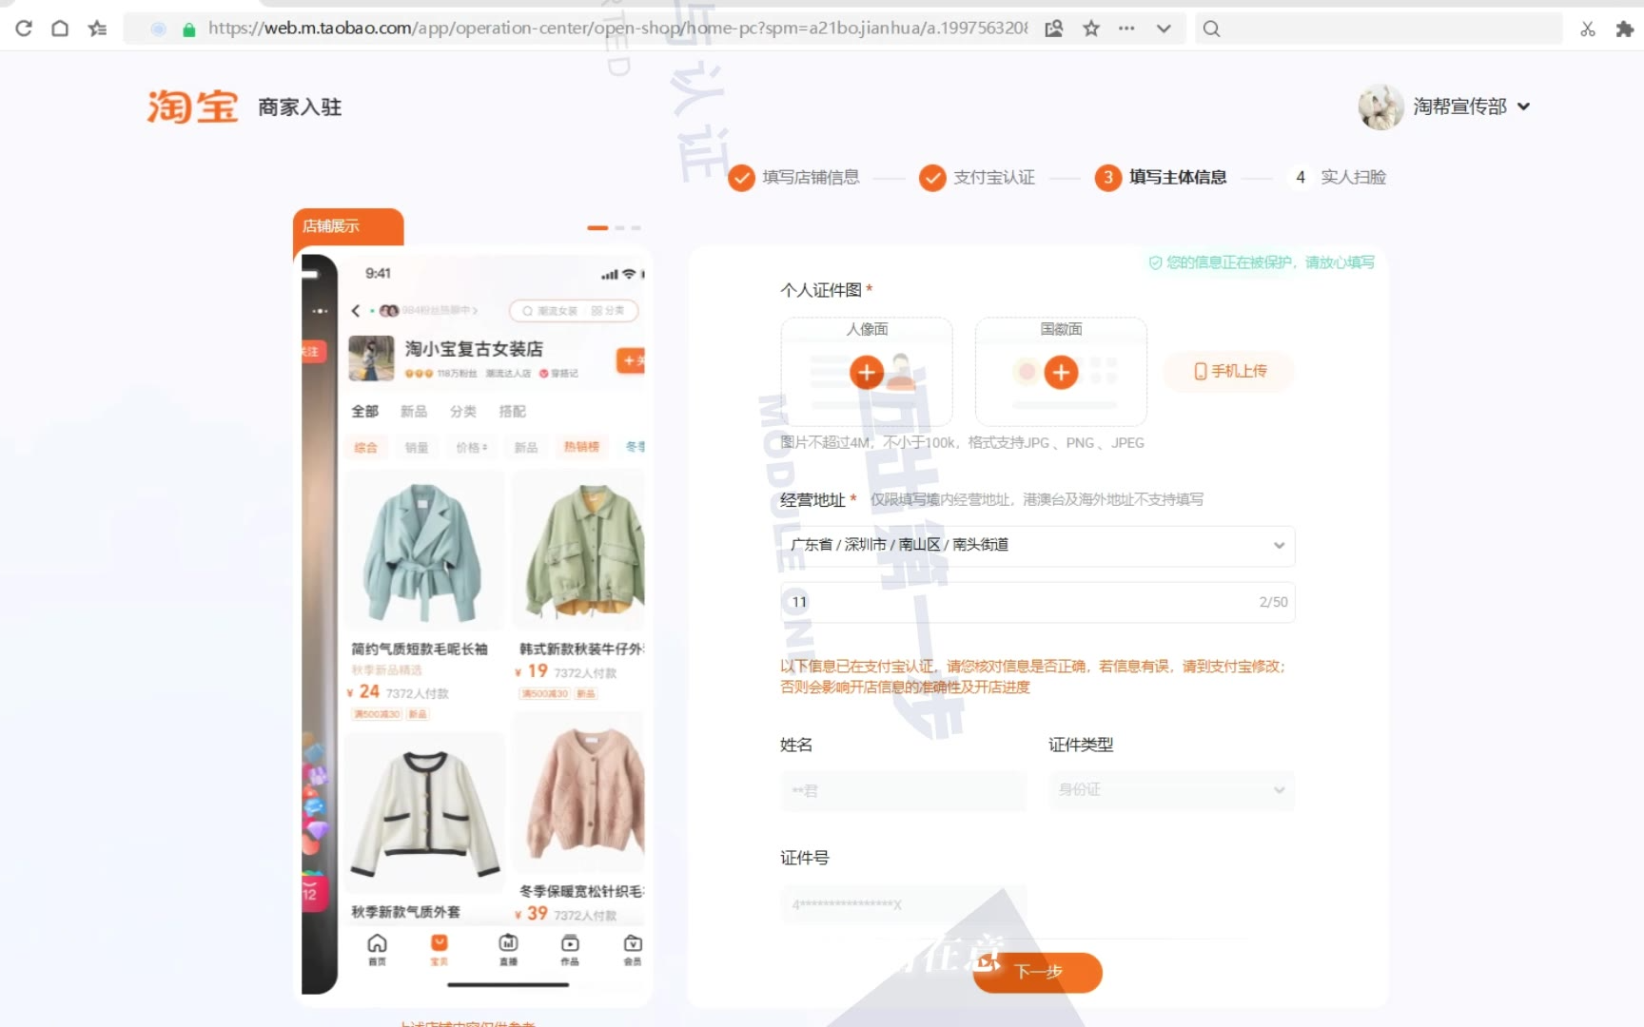Image resolution: width=1644 pixels, height=1027 pixels.
Task: Tap the 直播 live icon in the preview
Action: pos(509,949)
